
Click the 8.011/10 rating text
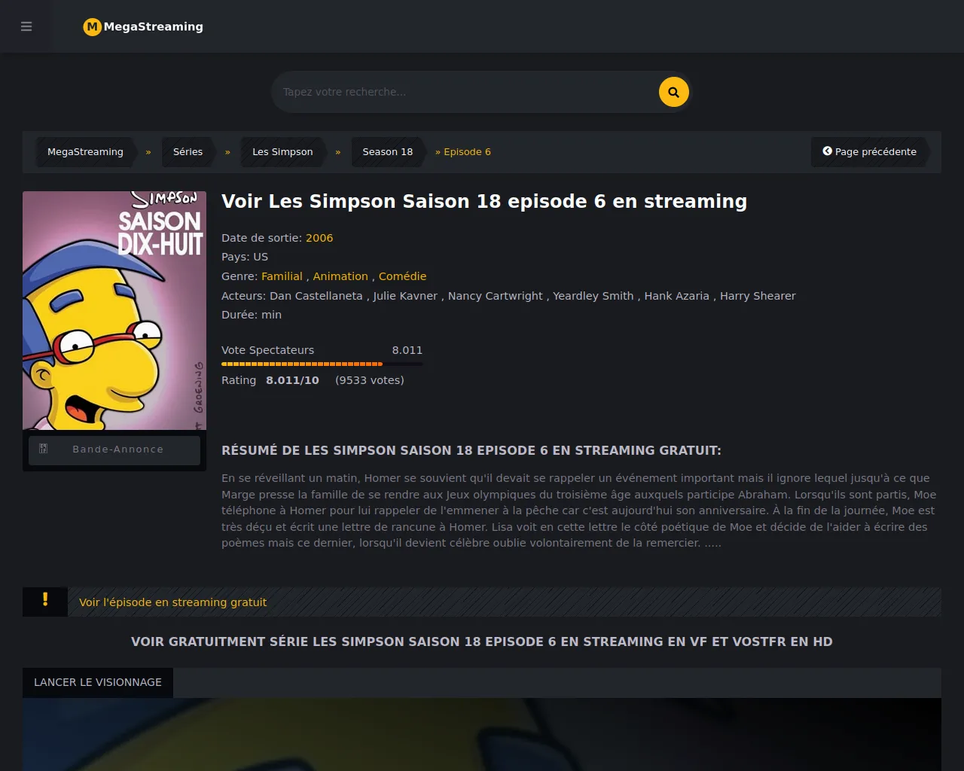(292, 380)
